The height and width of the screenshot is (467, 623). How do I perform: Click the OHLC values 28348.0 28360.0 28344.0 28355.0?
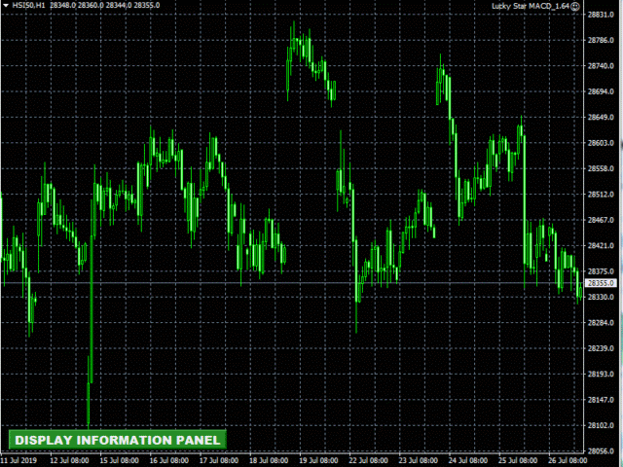pos(105,6)
